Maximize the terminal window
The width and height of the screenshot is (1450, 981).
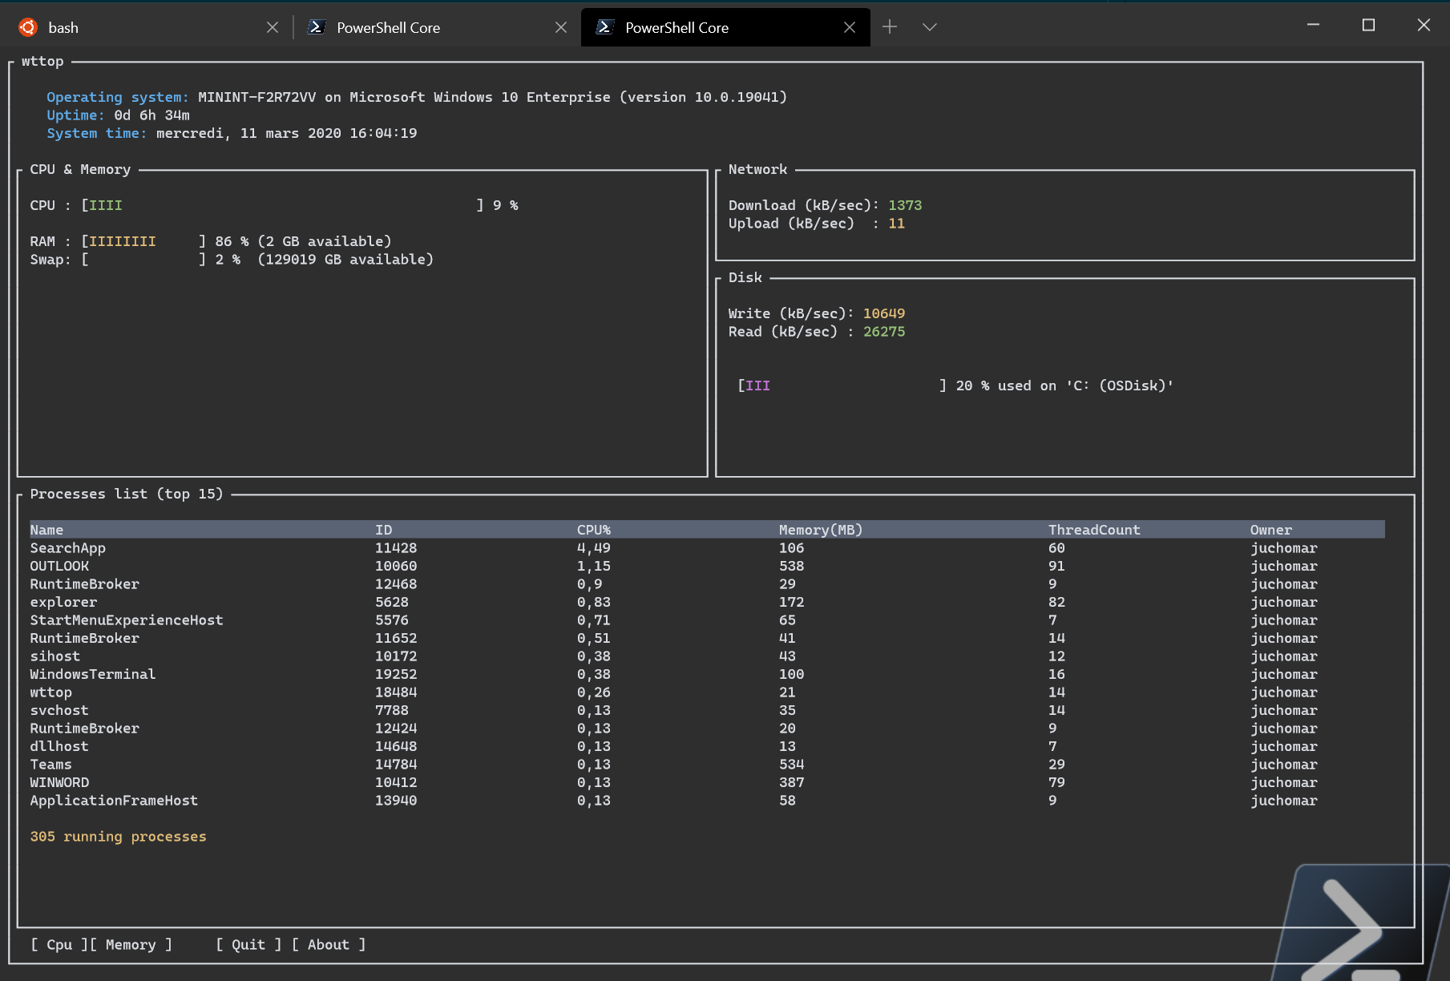[x=1368, y=25]
